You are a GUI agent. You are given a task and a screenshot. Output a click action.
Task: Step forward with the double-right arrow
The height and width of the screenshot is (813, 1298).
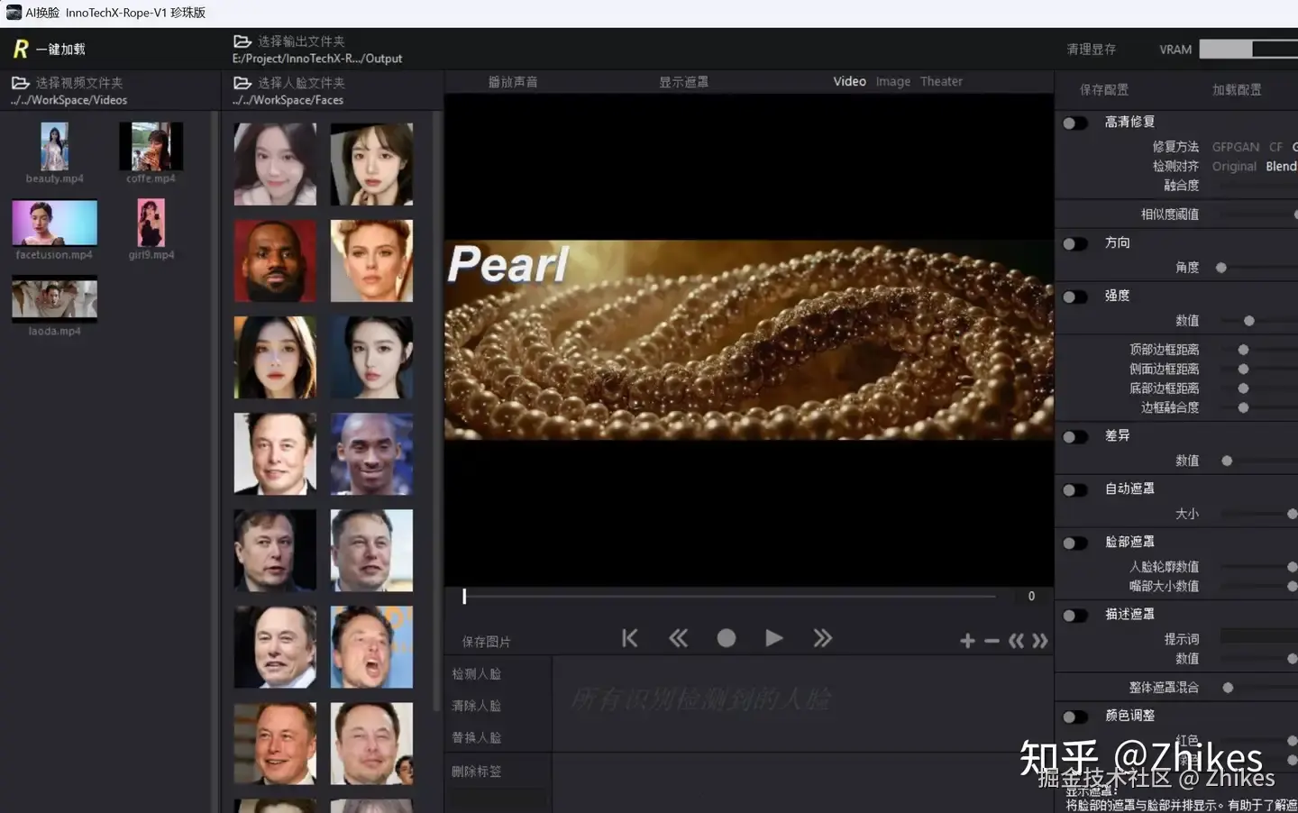(822, 638)
